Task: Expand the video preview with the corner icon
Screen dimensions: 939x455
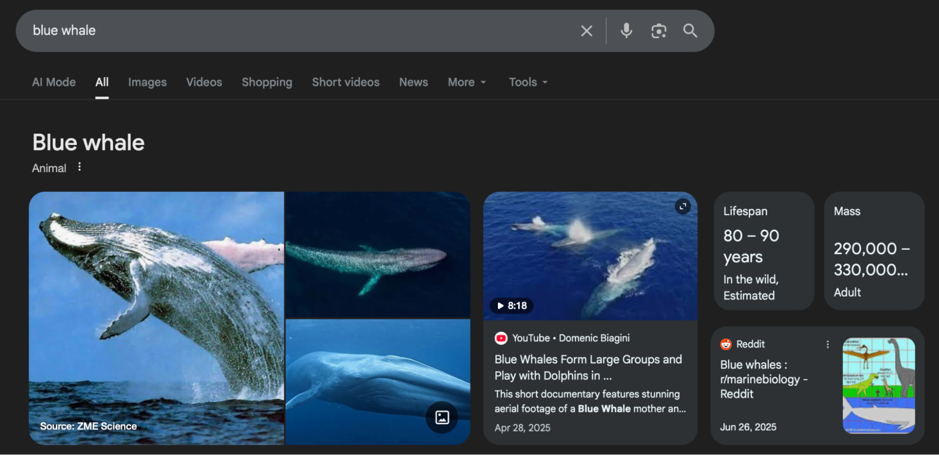Action: (683, 206)
